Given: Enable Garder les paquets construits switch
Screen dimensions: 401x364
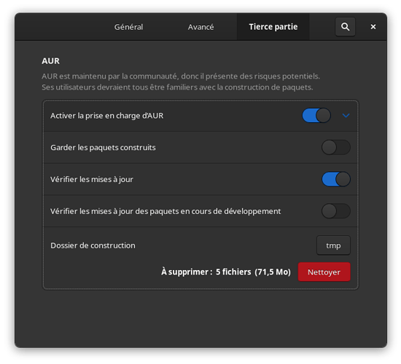Looking at the screenshot, I should click(336, 147).
